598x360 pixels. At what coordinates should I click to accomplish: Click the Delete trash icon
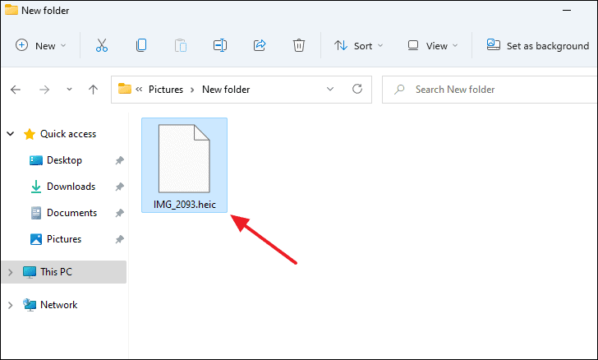[x=300, y=46]
